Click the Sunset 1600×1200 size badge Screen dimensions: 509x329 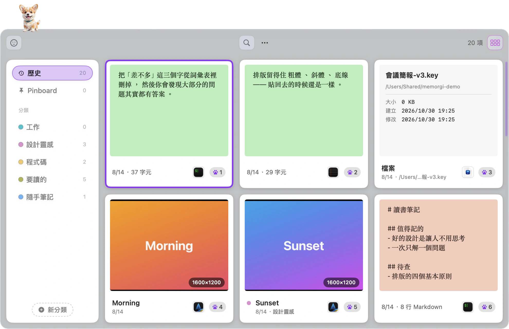341,282
